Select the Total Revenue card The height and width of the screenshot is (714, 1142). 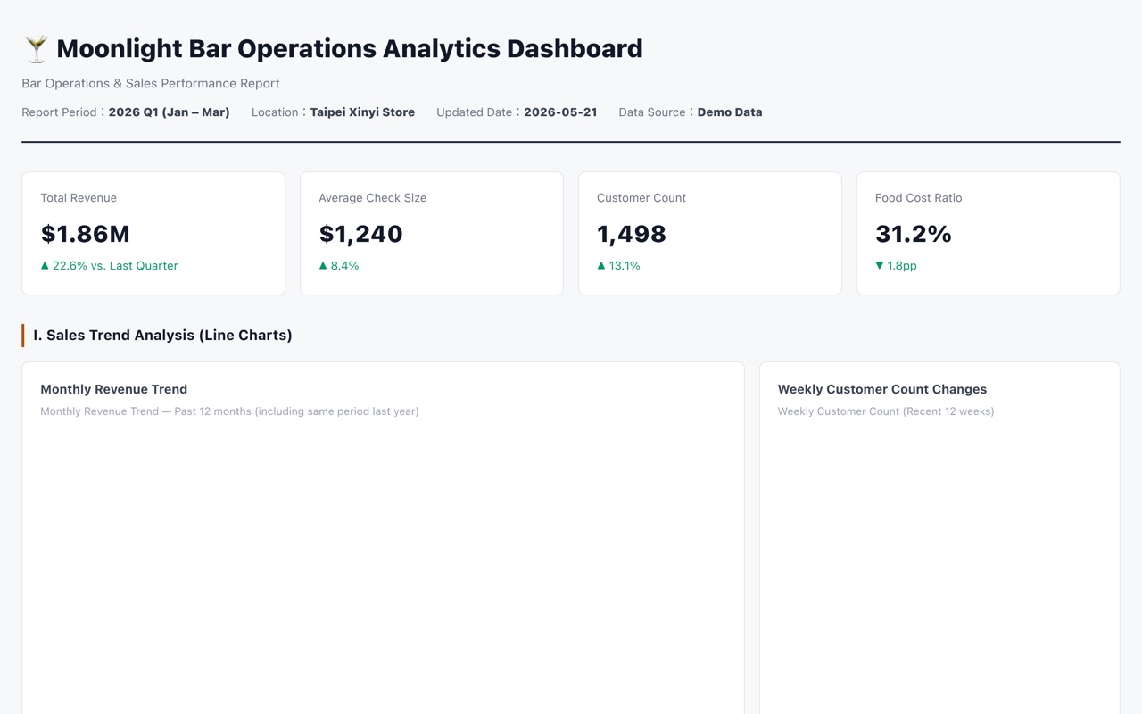tap(153, 234)
